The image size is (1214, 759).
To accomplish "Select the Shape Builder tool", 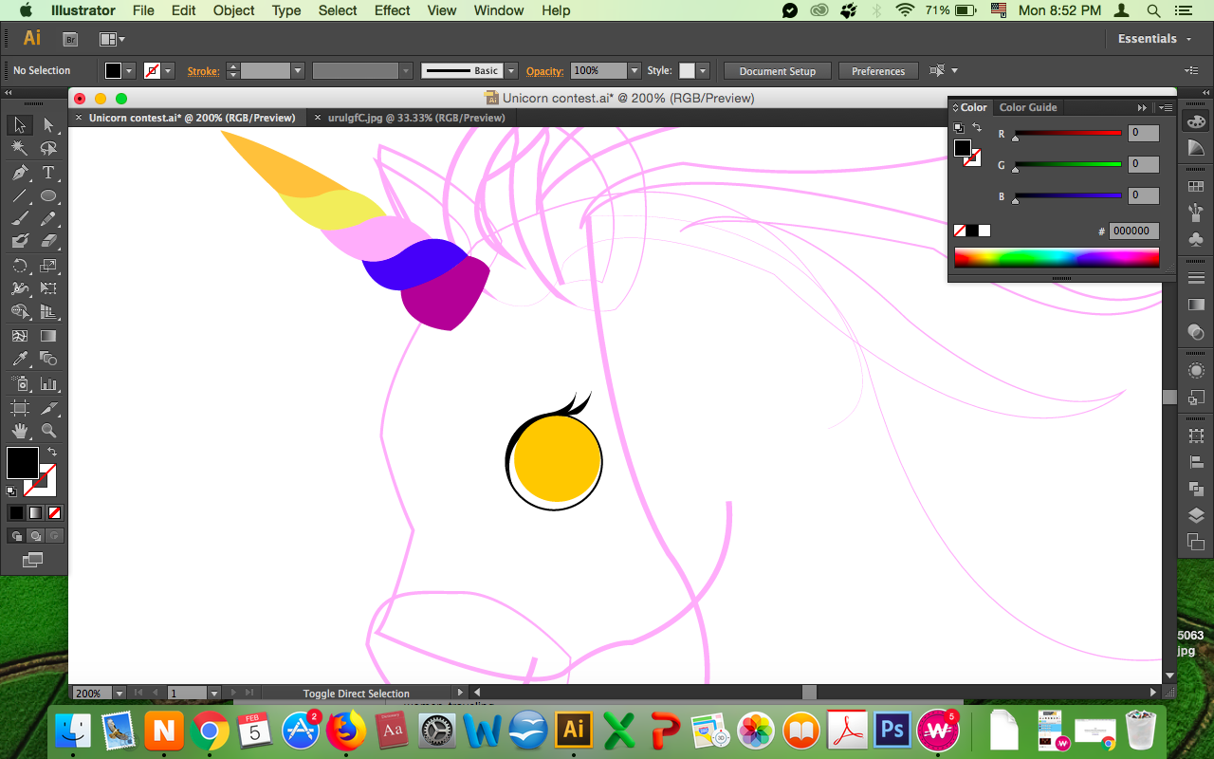I will click(x=19, y=312).
